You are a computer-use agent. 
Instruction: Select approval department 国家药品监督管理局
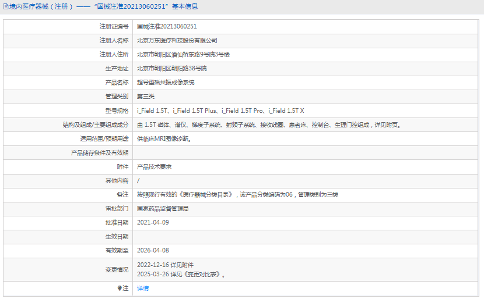[163, 208]
